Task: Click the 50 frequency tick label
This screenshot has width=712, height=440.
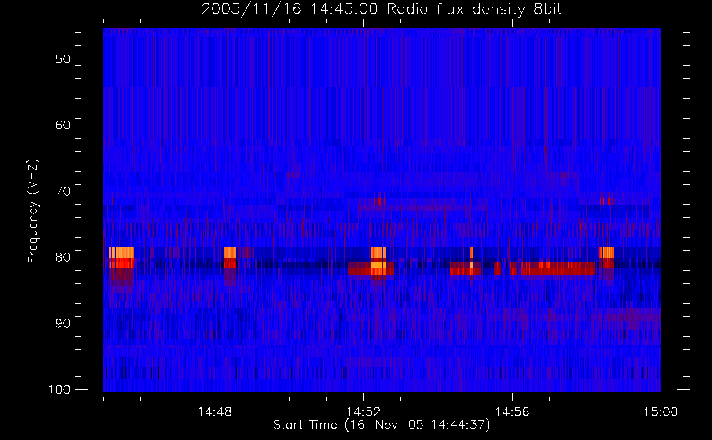Action: [x=62, y=59]
